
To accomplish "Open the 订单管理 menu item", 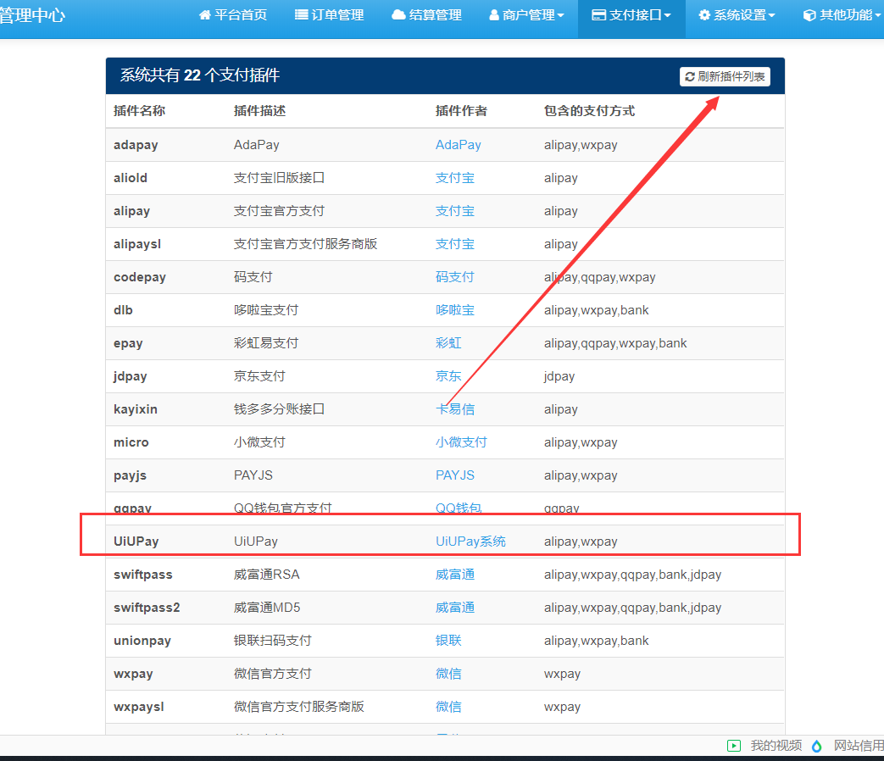I will [x=329, y=15].
